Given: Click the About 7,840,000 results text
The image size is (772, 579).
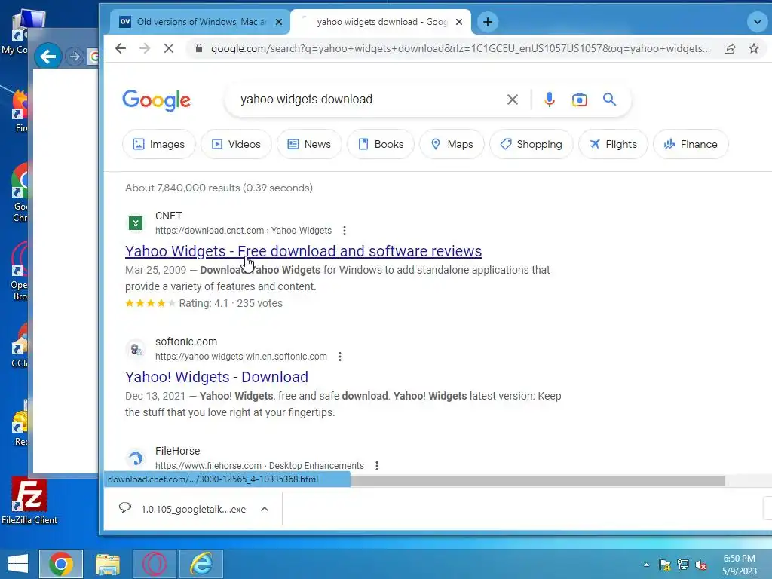Looking at the screenshot, I should tap(219, 188).
